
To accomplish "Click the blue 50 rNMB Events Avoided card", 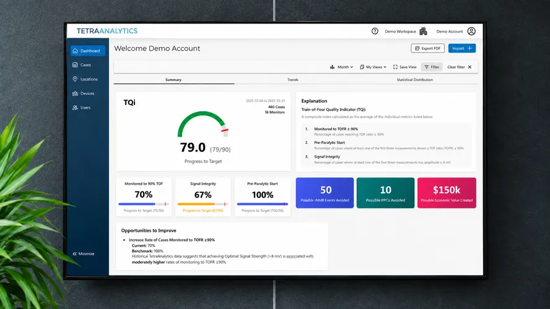I will pos(325,193).
